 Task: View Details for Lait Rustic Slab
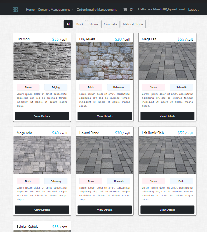[168, 210]
